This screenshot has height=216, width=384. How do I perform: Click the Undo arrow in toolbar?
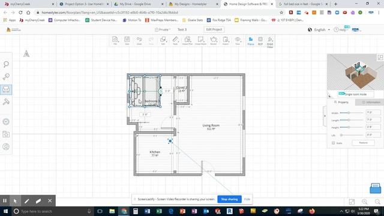[139, 40]
